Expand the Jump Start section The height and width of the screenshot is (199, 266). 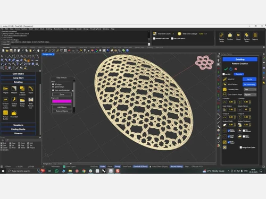[18, 78]
